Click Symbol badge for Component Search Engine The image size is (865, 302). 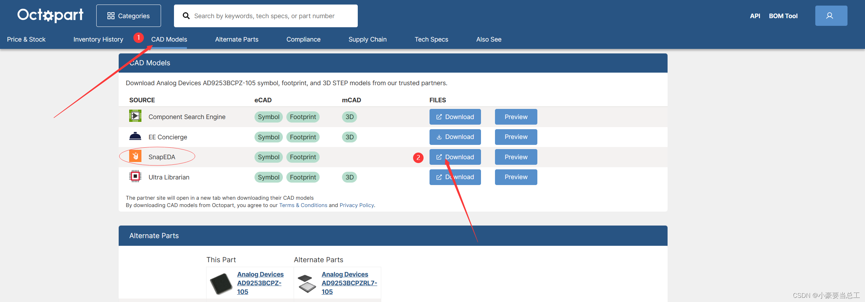point(268,117)
